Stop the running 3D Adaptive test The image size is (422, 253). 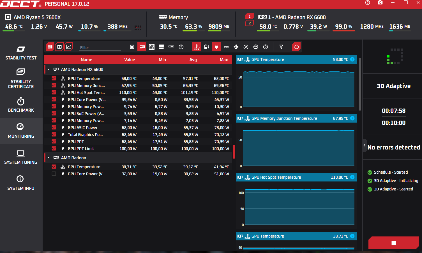tap(393, 243)
